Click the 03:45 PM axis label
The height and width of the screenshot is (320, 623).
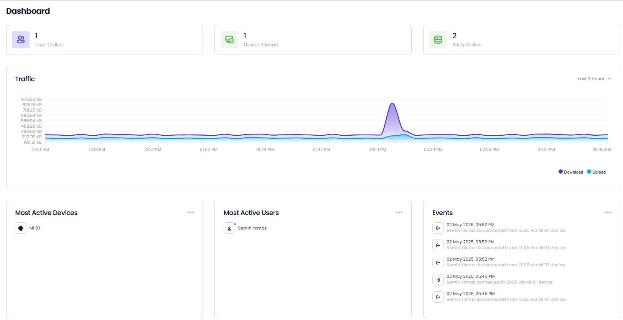(602, 150)
